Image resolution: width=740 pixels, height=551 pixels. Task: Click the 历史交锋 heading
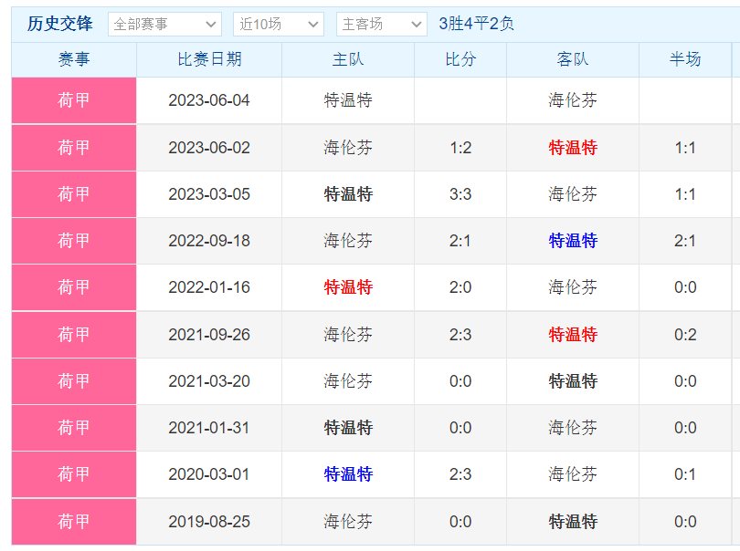click(x=60, y=24)
